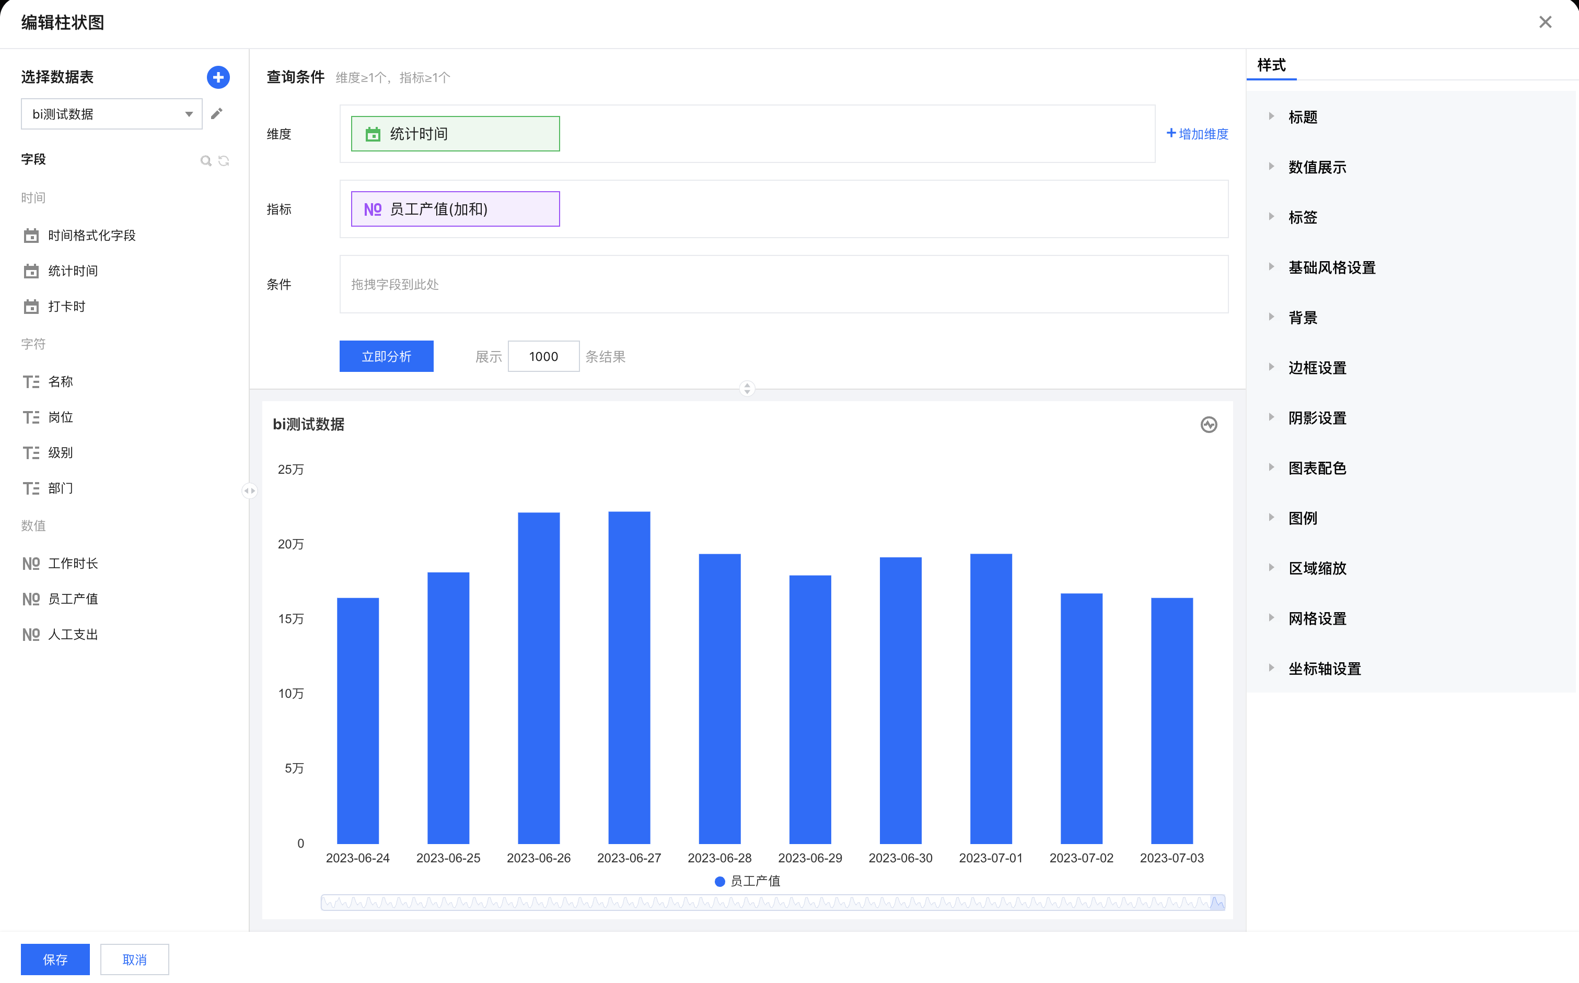This screenshot has height=983, width=1579.
Task: Click the blue add data table plus icon
Action: [x=218, y=77]
